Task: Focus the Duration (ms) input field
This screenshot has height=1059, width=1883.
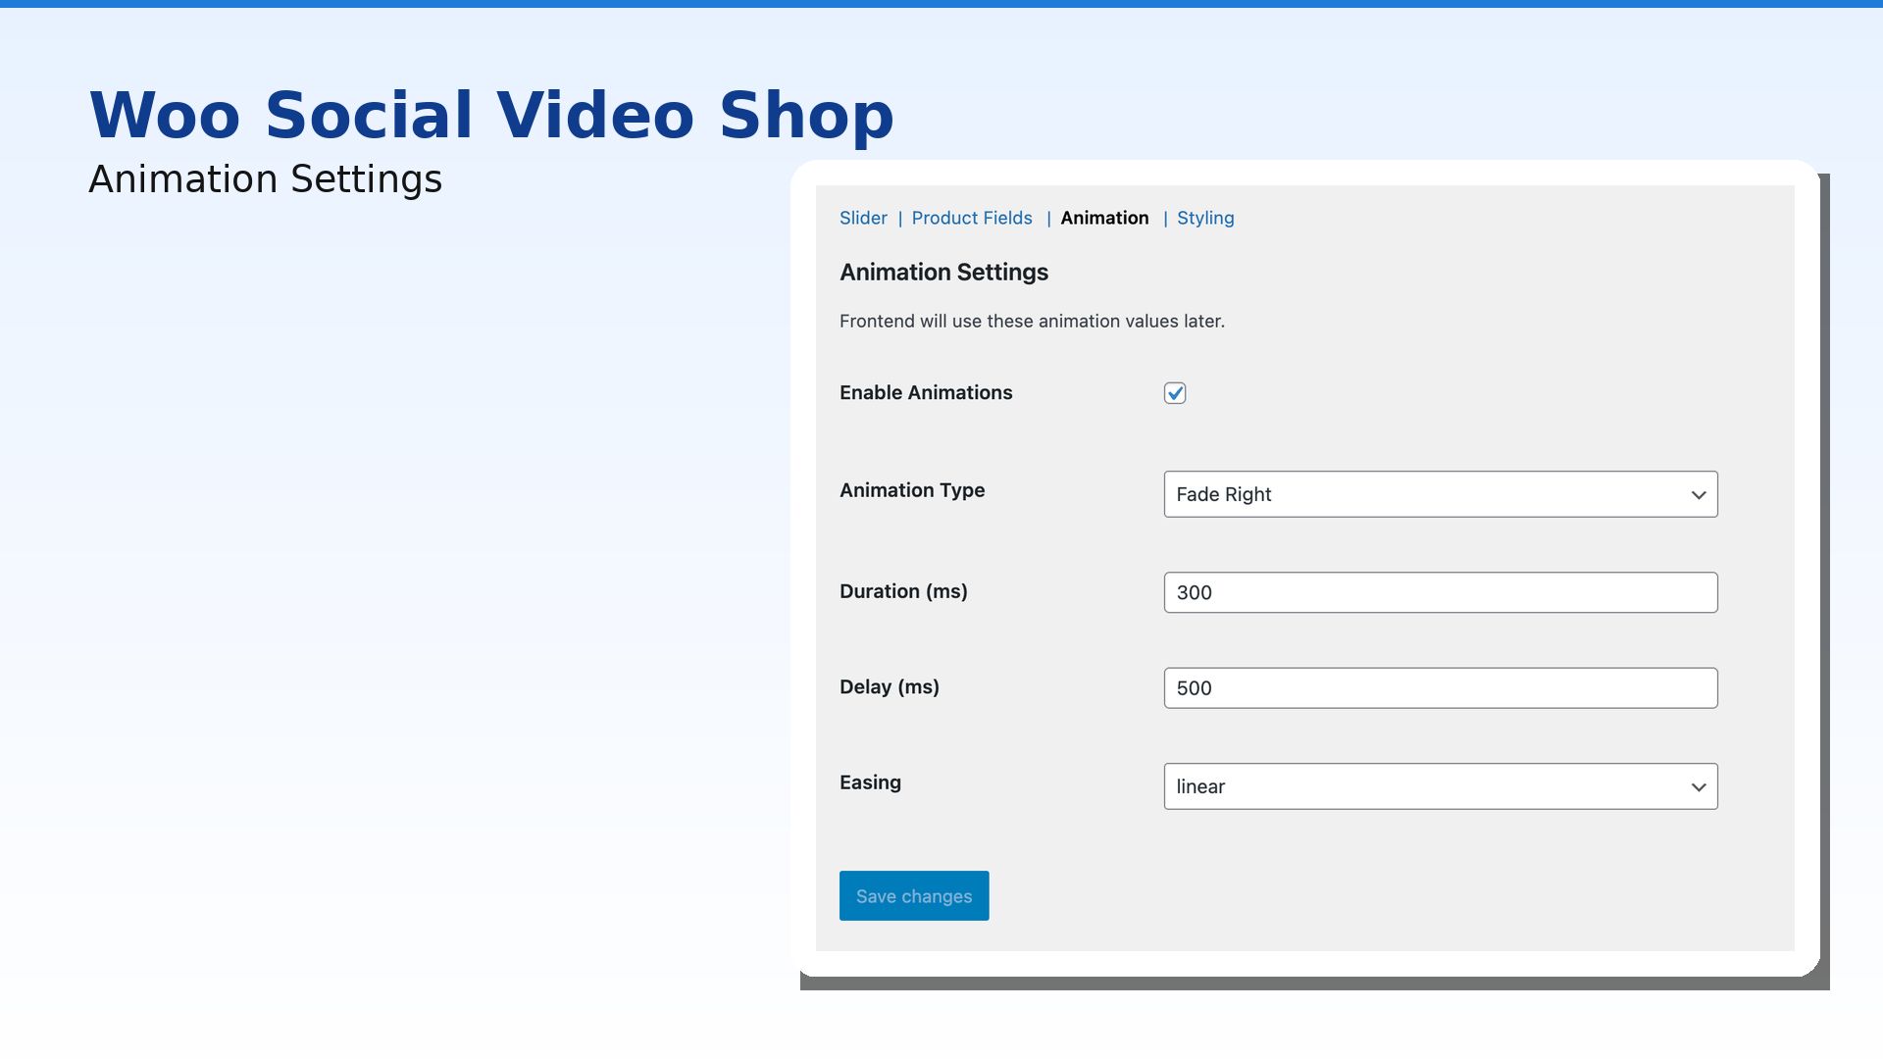Action: (x=1440, y=592)
